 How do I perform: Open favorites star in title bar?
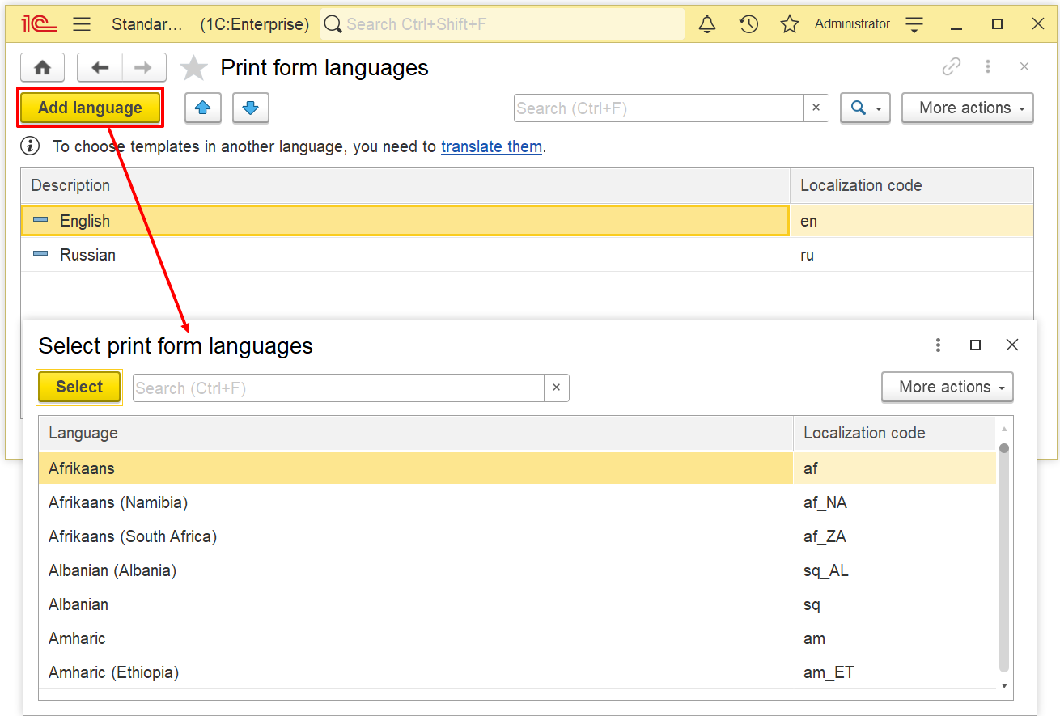pos(790,24)
